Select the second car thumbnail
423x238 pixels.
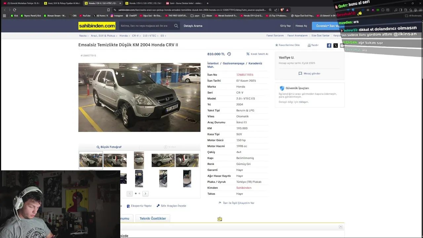click(x=115, y=160)
